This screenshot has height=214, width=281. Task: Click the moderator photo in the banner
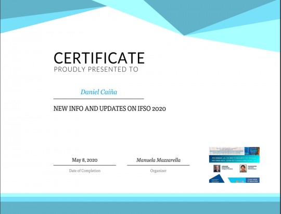pos(243,168)
